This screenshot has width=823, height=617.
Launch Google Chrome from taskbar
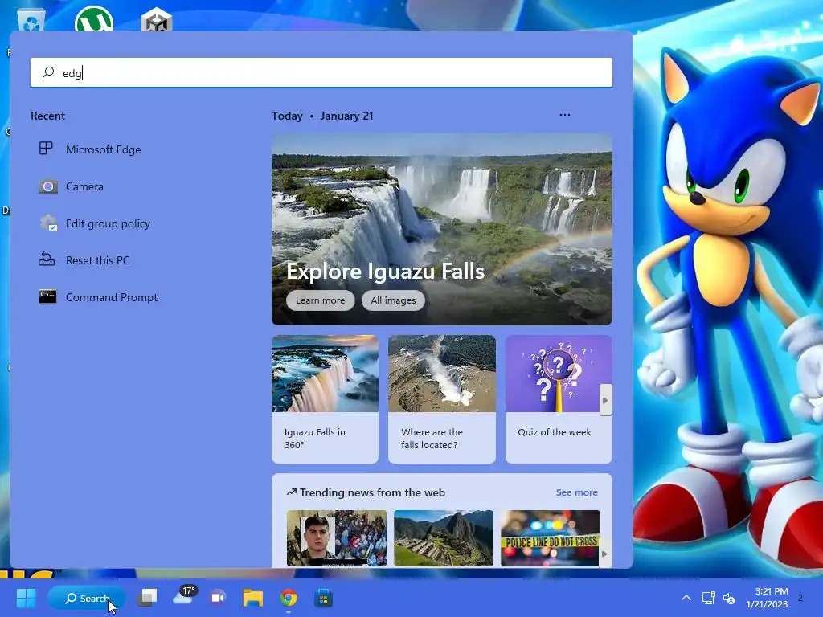point(289,598)
